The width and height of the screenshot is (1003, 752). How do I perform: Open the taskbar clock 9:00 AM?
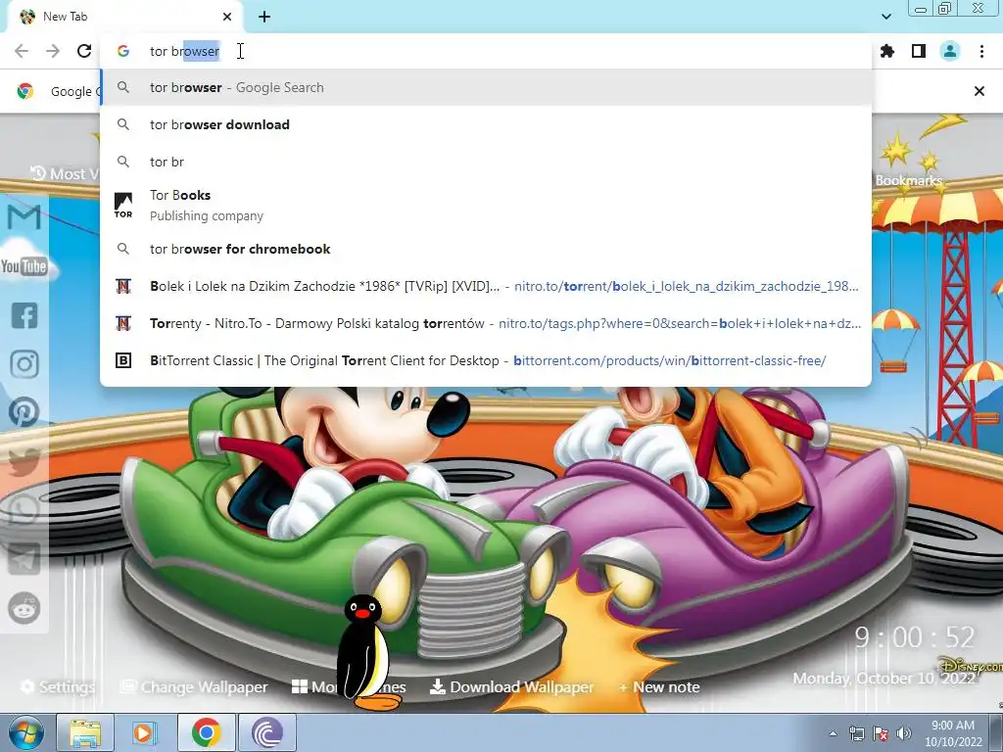953,733
